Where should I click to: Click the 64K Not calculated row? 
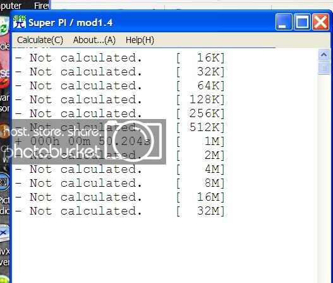pos(120,85)
